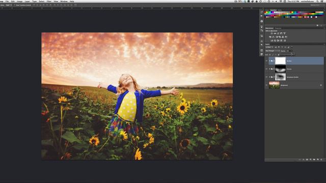Screen dimensions: 326x183
Task: Expand the third layer group
Action: pos(269,77)
